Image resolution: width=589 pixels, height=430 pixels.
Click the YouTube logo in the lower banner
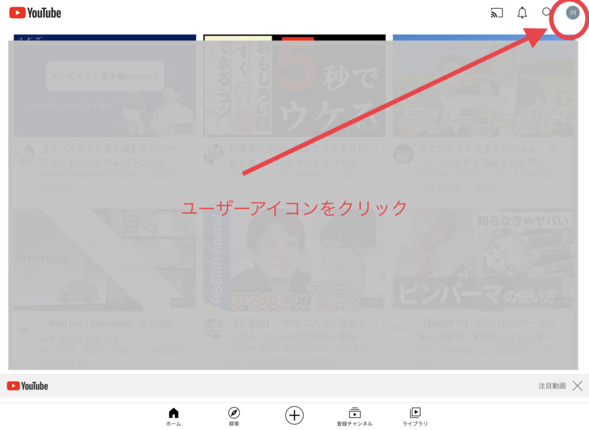28,386
